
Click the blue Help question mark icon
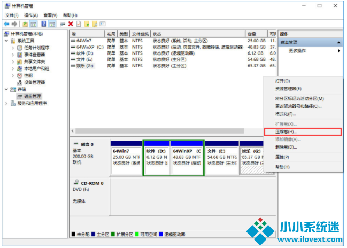coord(44,24)
